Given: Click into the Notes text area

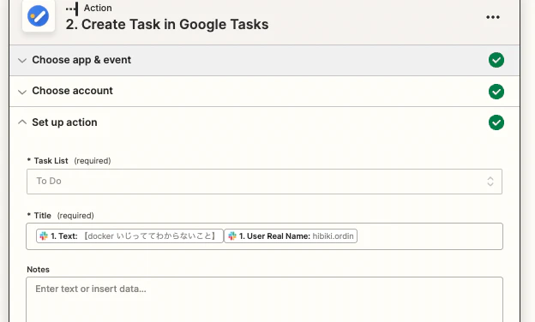Looking at the screenshot, I should click(x=264, y=300).
